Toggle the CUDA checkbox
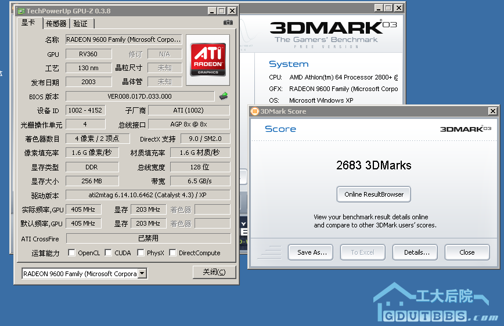The image size is (504, 326). point(109,253)
